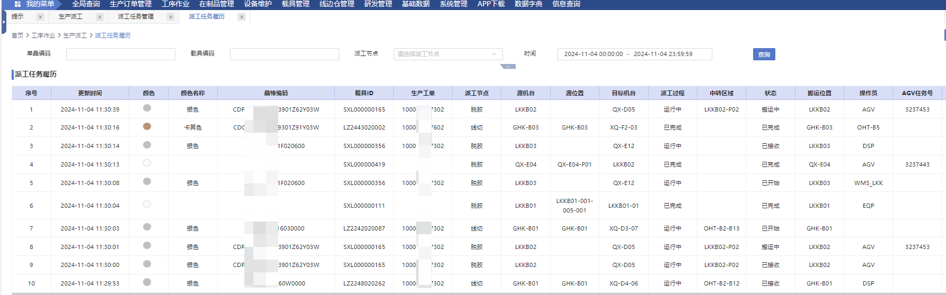The height and width of the screenshot is (295, 946).
Task: Switch to the 派工任务管理 tab
Action: tap(136, 17)
